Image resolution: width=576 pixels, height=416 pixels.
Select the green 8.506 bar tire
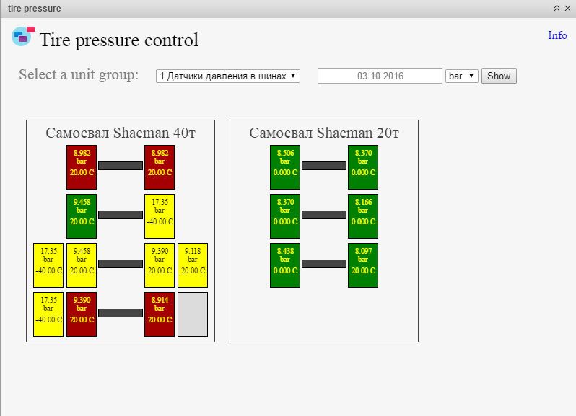point(285,167)
